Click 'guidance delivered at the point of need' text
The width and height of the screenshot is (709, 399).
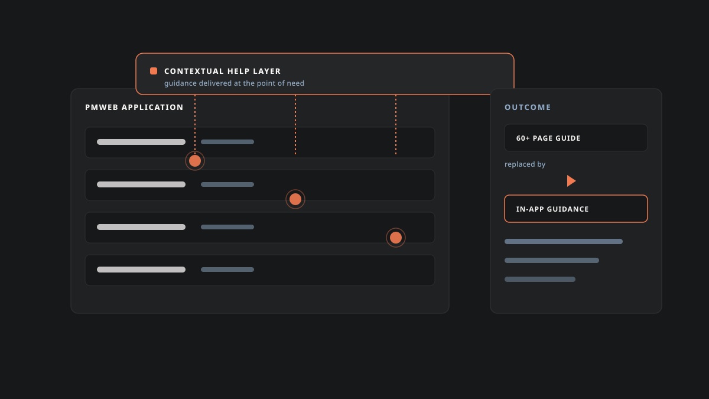pyautogui.click(x=234, y=83)
